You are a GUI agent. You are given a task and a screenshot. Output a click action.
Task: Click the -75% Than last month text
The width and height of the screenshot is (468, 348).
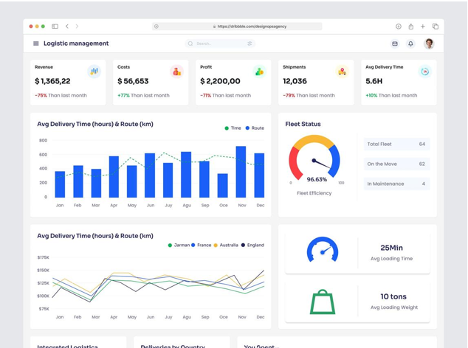[x=61, y=95]
